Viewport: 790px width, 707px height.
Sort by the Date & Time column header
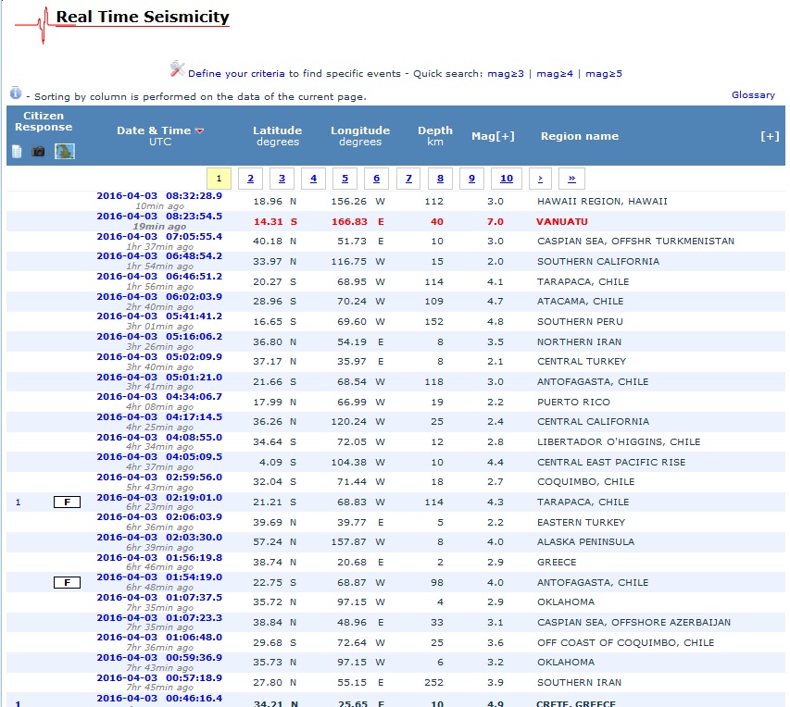tap(154, 130)
